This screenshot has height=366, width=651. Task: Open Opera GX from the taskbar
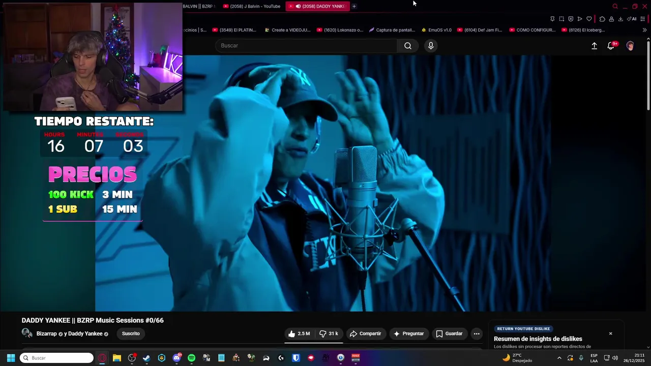coord(102,358)
